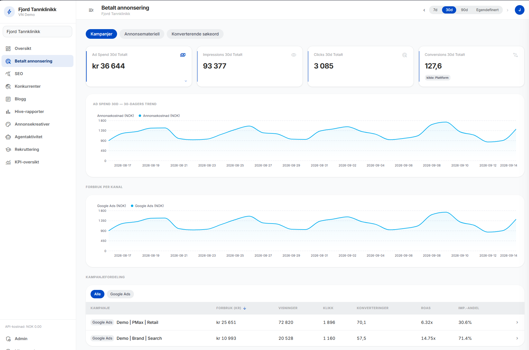529x350 pixels.
Task: Sort table by Visninger column
Action: pyautogui.click(x=288, y=308)
